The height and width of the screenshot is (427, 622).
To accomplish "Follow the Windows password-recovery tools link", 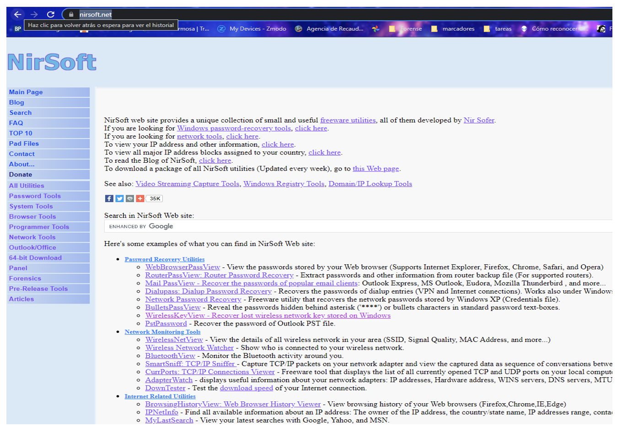I will tap(234, 128).
